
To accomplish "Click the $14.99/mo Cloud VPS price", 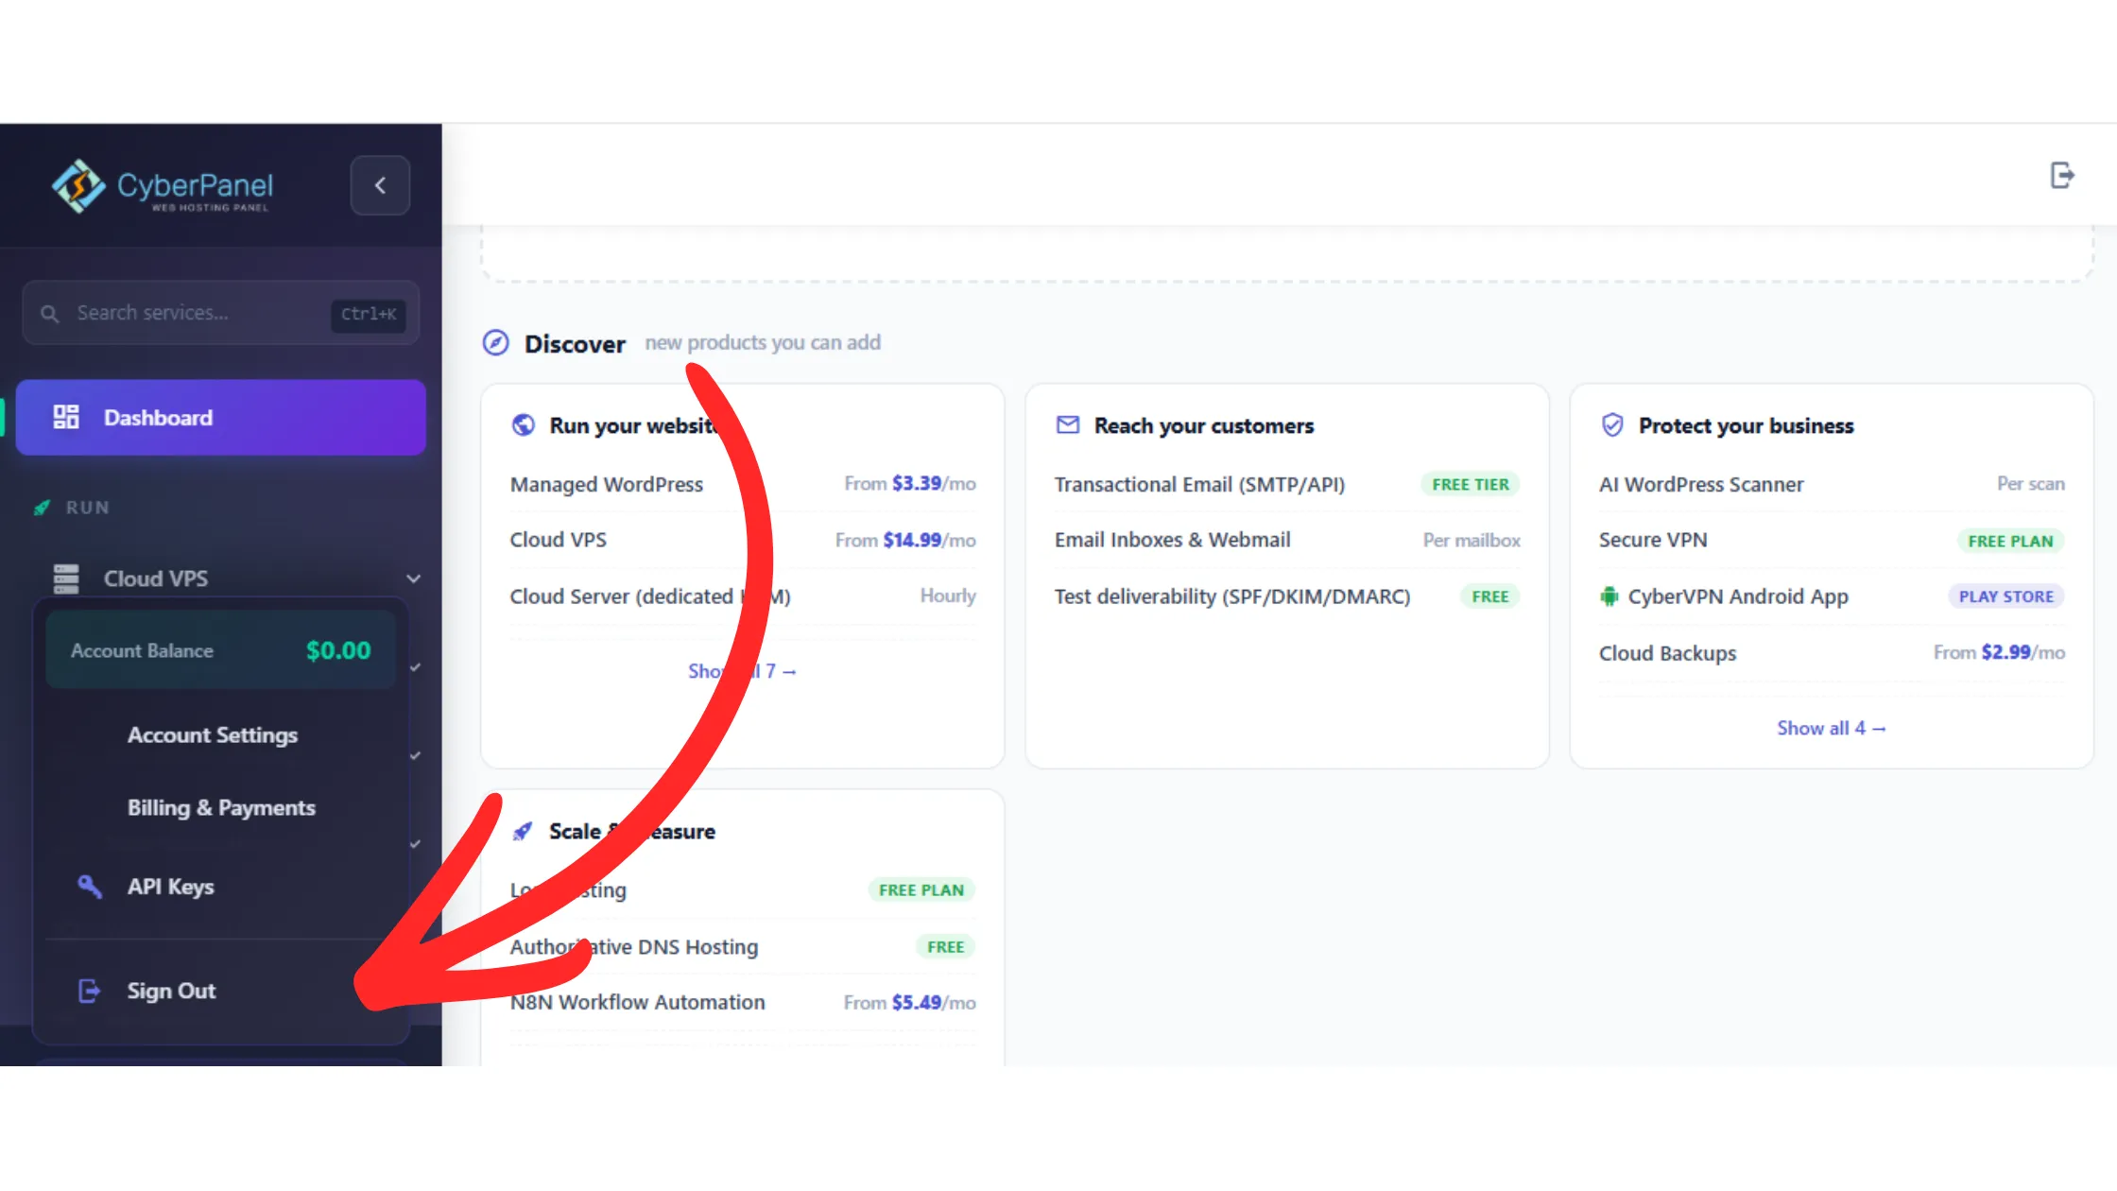I will coord(929,540).
